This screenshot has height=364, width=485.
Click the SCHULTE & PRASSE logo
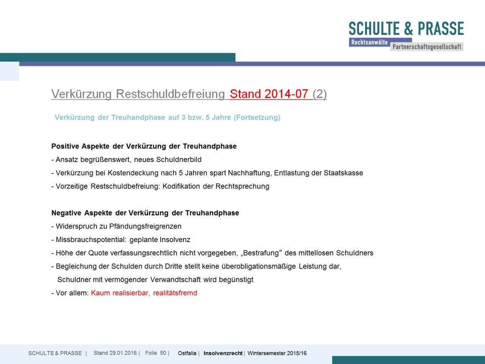click(406, 28)
